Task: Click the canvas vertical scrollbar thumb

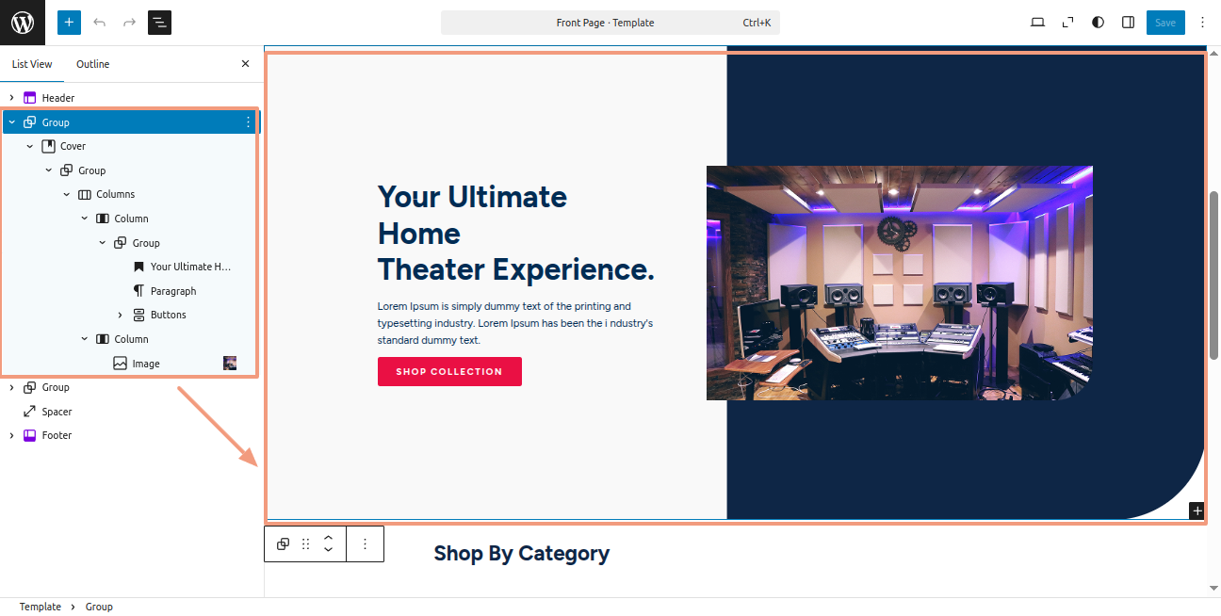Action: coord(1214,274)
